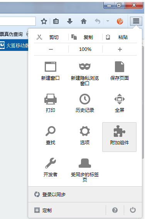Open the downloads arrow icon

coord(70,21)
